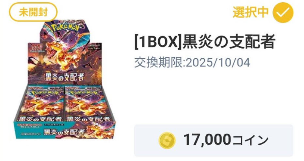
Task: Click the gold coin icon
Action: 167,140
